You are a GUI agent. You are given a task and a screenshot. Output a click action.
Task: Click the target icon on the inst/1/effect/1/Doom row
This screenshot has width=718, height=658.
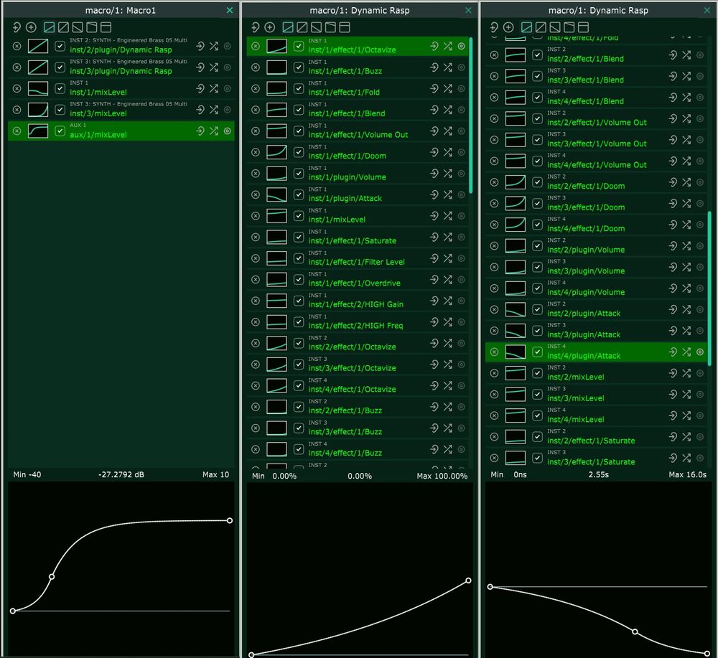click(x=461, y=152)
